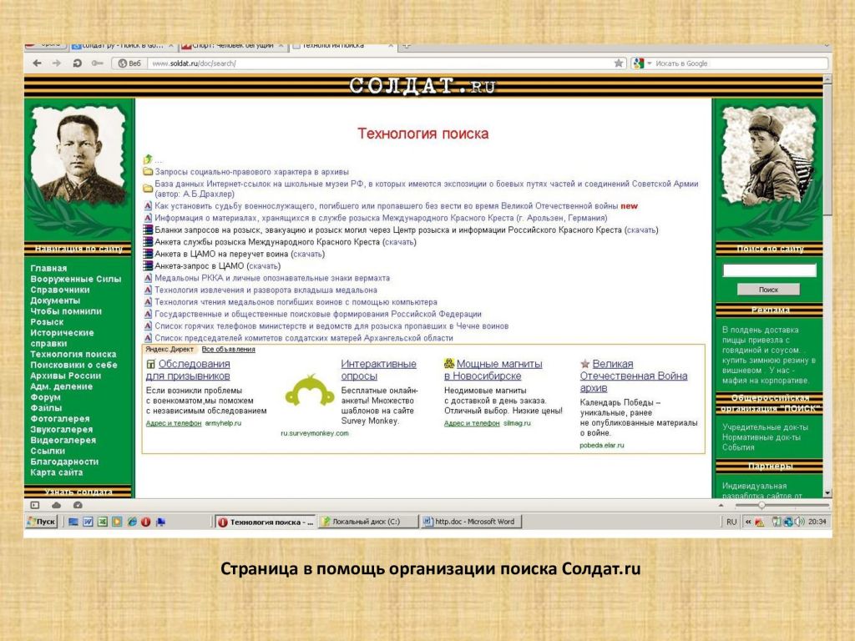Click the key-shaped password wand icon

click(x=97, y=63)
